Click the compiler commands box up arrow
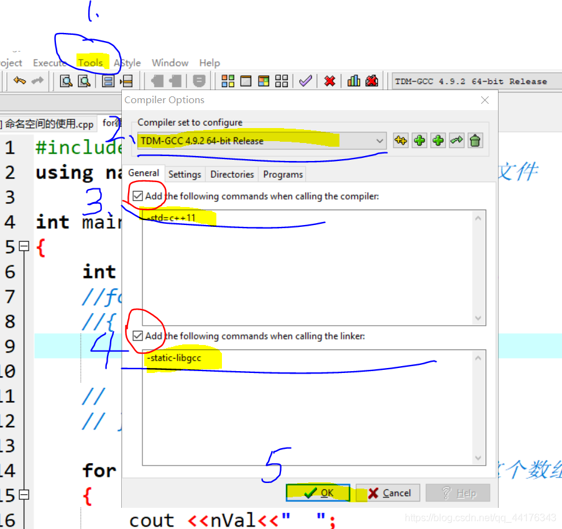562x529 pixels. coord(478,218)
